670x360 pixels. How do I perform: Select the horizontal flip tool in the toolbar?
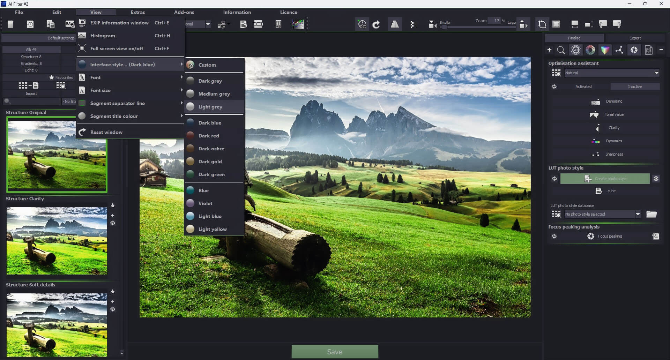(x=395, y=24)
